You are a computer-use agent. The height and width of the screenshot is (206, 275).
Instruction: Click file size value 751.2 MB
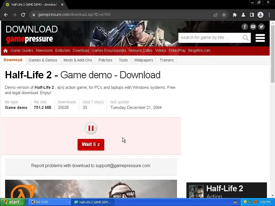42,108
